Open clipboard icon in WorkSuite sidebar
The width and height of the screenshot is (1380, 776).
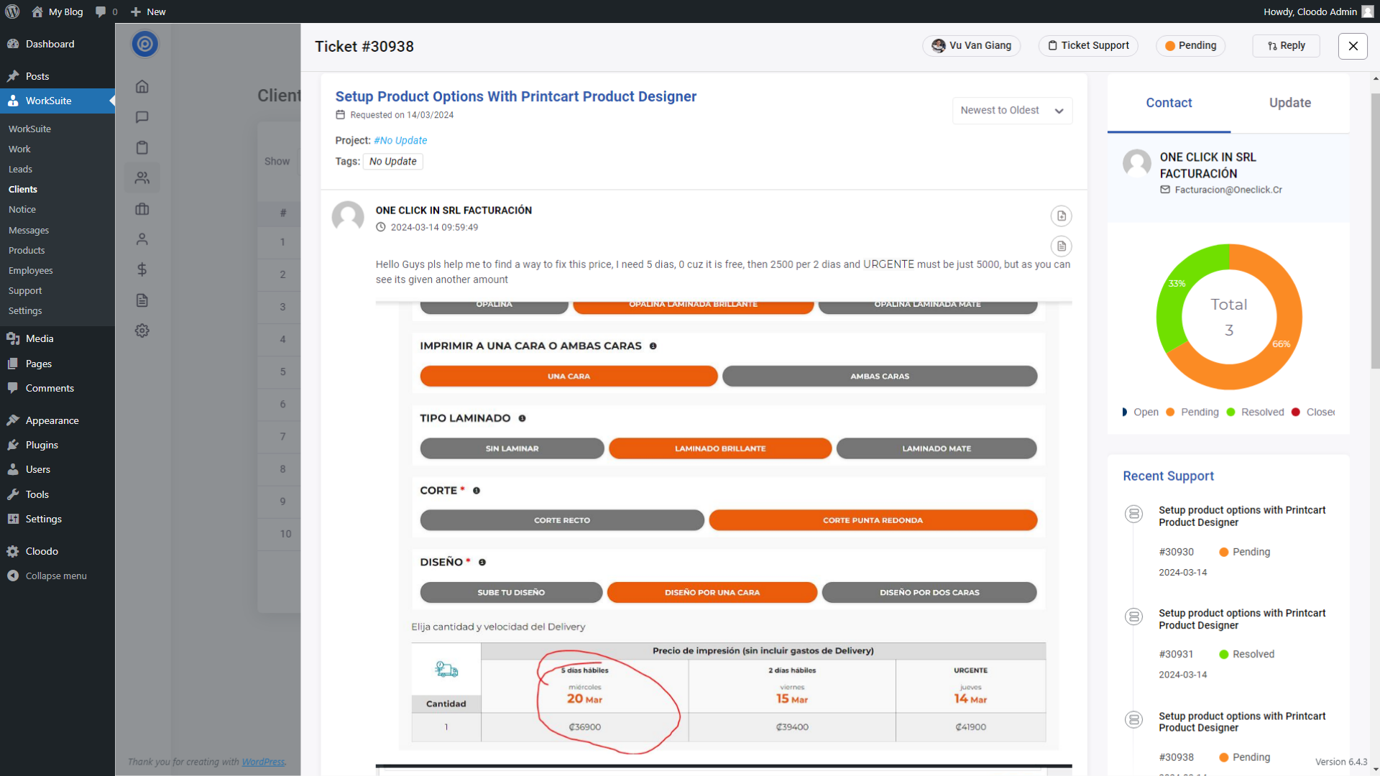pyautogui.click(x=142, y=147)
